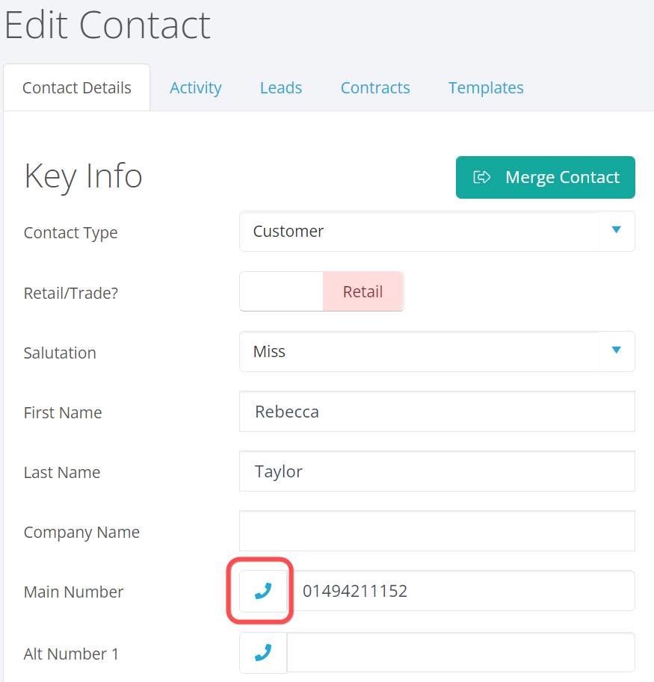The width and height of the screenshot is (654, 682).
Task: Expand the Salutation dropdown arrow
Action: (616, 350)
